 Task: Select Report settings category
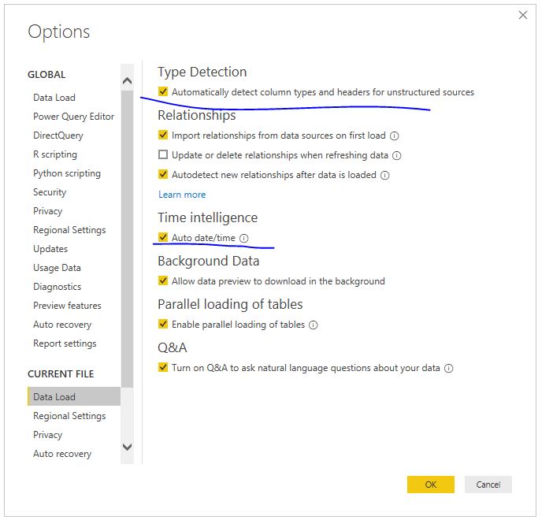pos(65,343)
